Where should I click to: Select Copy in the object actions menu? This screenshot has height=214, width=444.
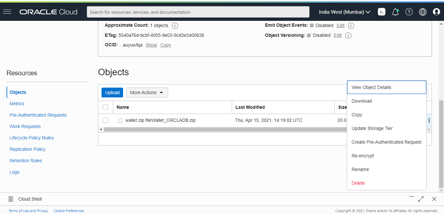[387, 115]
